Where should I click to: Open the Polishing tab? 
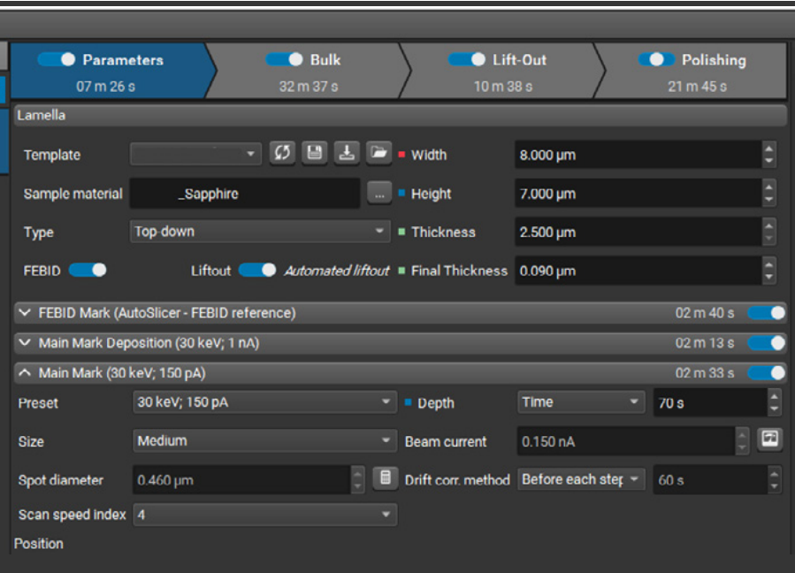pyautogui.click(x=694, y=71)
